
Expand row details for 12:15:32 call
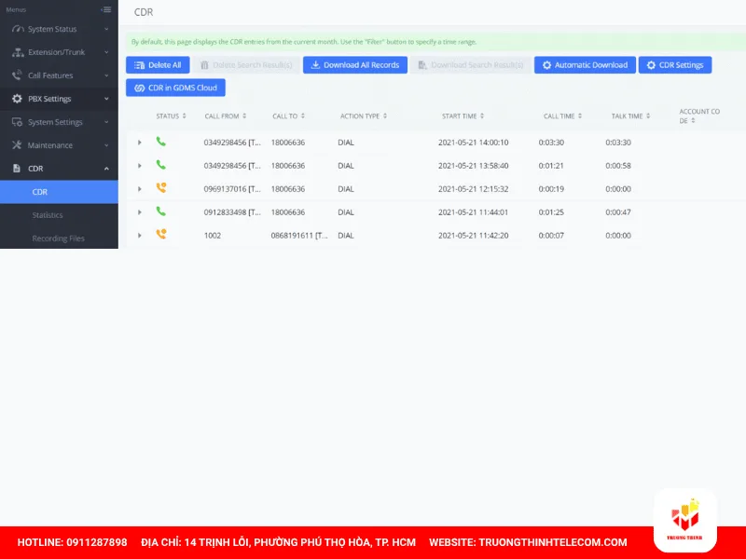pos(139,189)
